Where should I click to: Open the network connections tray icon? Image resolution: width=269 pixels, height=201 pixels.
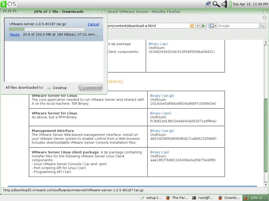coord(208,4)
